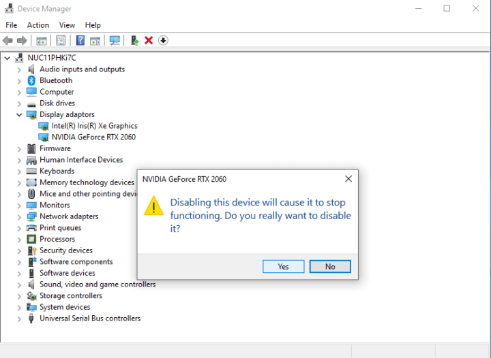Select Memory technology devices label
Screen dimensions: 491x358
(87, 182)
